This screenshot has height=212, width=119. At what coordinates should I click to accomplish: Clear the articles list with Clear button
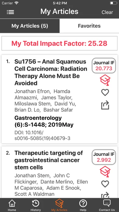coord(107,12)
